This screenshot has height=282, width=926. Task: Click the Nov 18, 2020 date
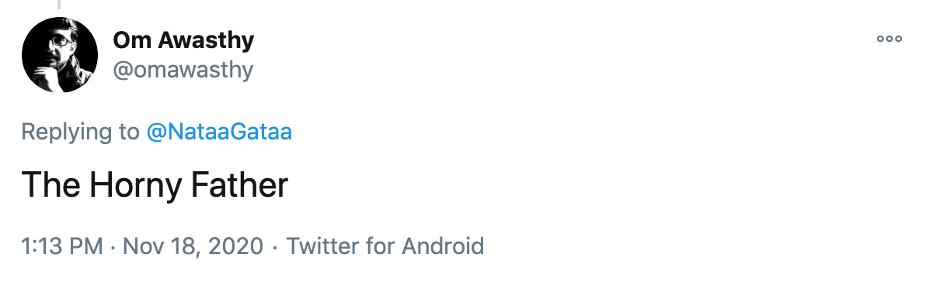click(x=193, y=246)
